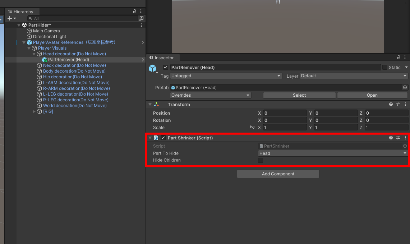This screenshot has width=410, height=244.
Task: Click the Select button for the prefab
Action: coord(299,95)
